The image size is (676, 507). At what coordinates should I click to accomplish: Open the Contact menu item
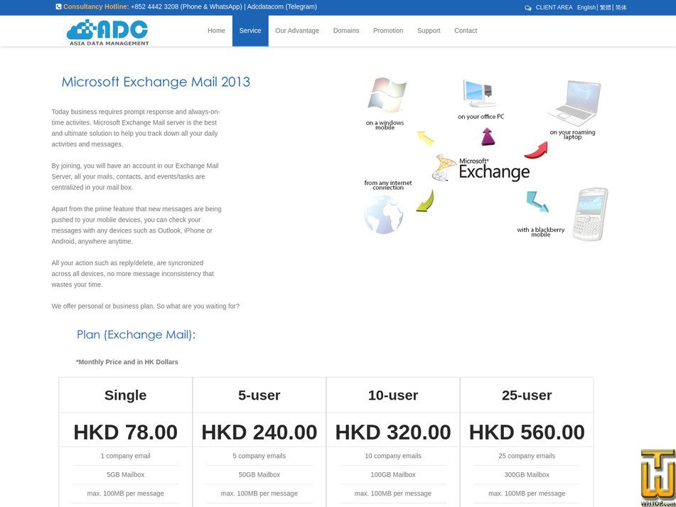(x=466, y=31)
